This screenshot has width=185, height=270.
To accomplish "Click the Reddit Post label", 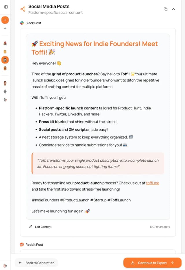I will (x=34, y=245).
